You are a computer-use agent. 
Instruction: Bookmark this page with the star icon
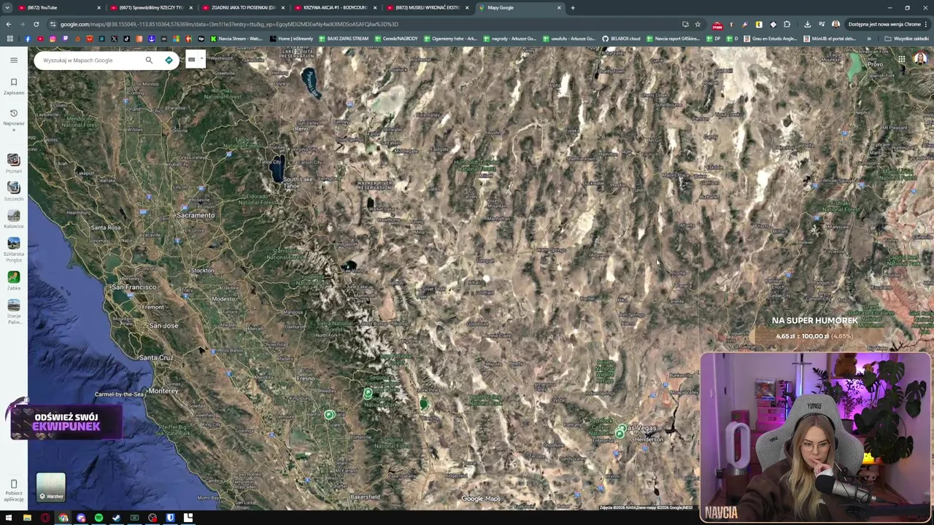click(698, 24)
